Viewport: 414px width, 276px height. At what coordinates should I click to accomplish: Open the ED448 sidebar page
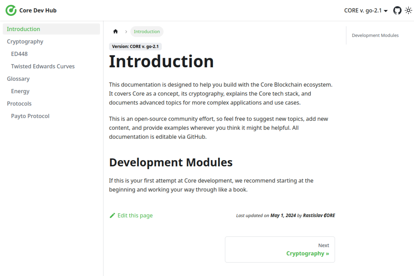[x=19, y=54]
